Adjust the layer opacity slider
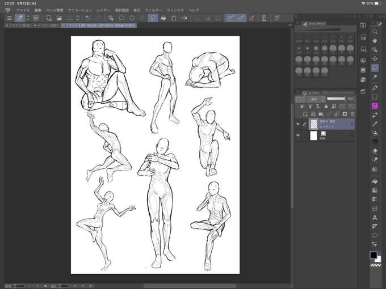The height and width of the screenshot is (289, 386). (x=336, y=99)
